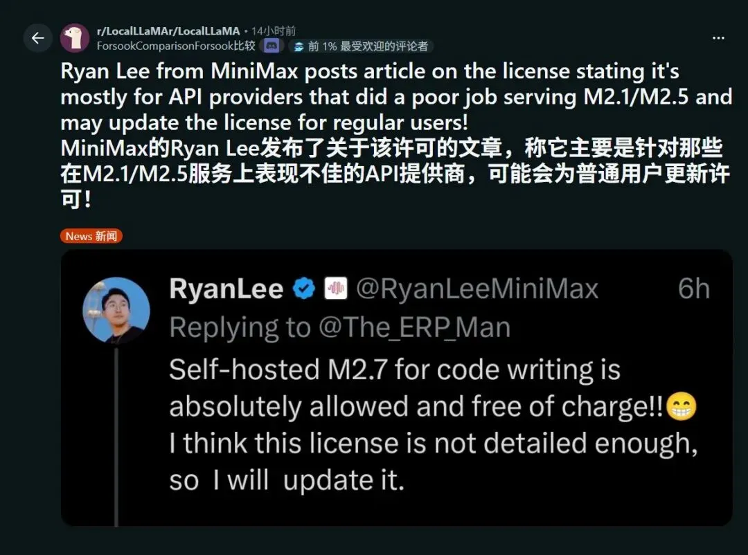Open the @RyanLeeMiniMax handle
The width and height of the screenshot is (748, 555).
[x=477, y=289]
